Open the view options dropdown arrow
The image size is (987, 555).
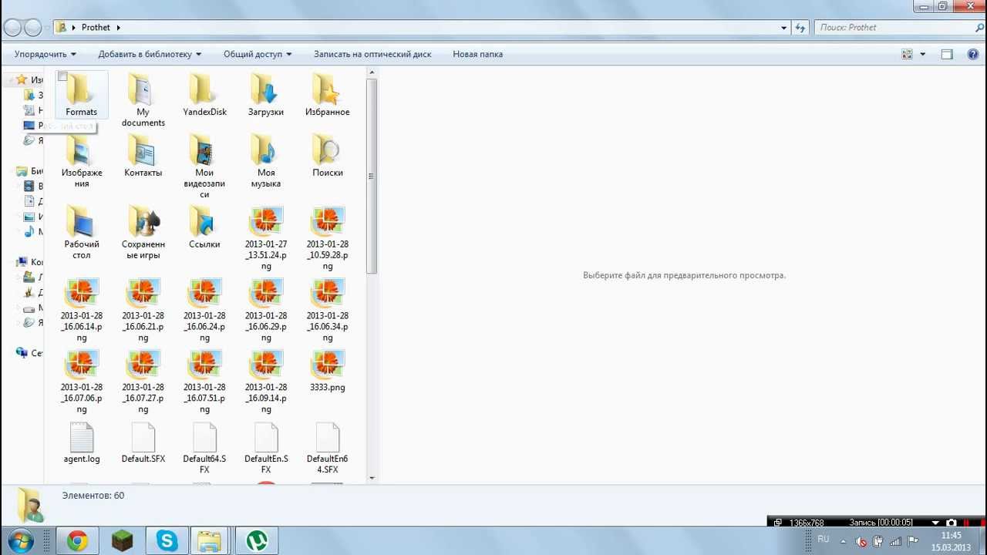point(922,54)
